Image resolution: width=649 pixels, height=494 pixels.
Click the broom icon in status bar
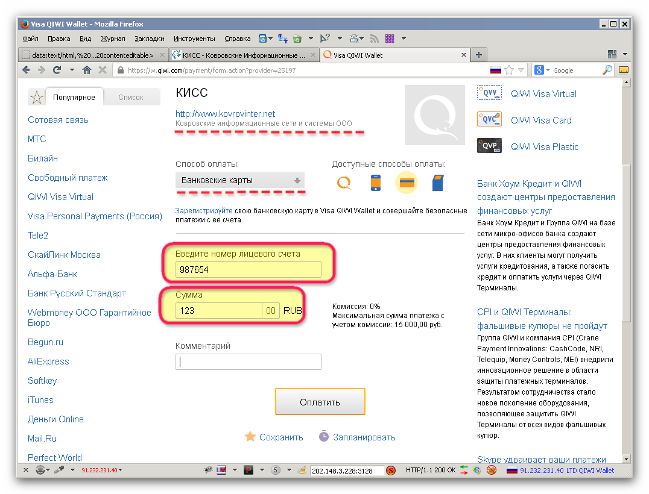(303, 470)
